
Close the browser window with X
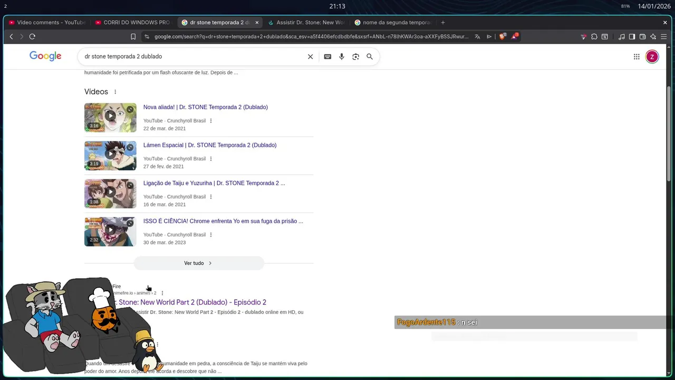pos(665,22)
